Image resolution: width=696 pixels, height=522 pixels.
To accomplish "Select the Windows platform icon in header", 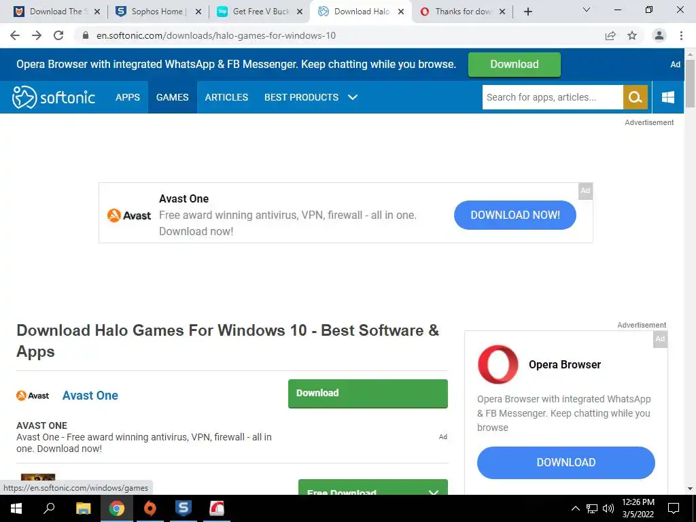I will pos(667,97).
